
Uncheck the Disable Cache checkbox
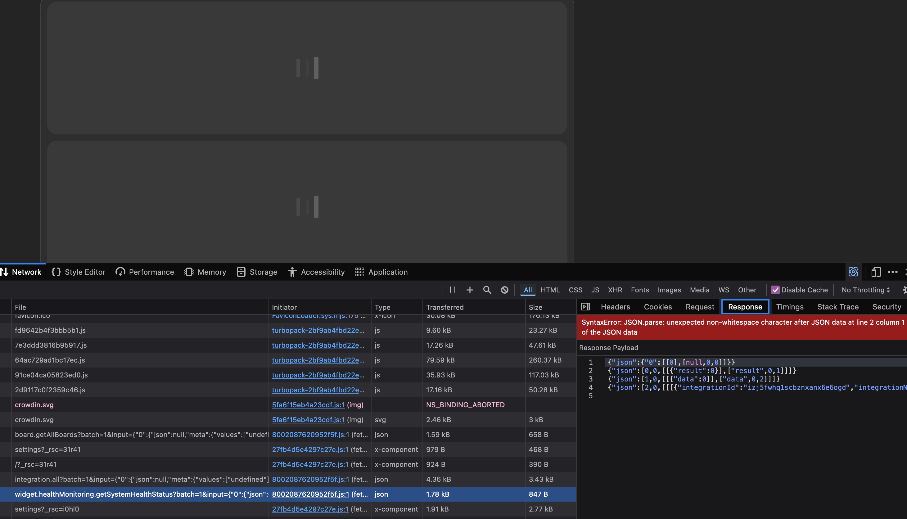tap(775, 290)
